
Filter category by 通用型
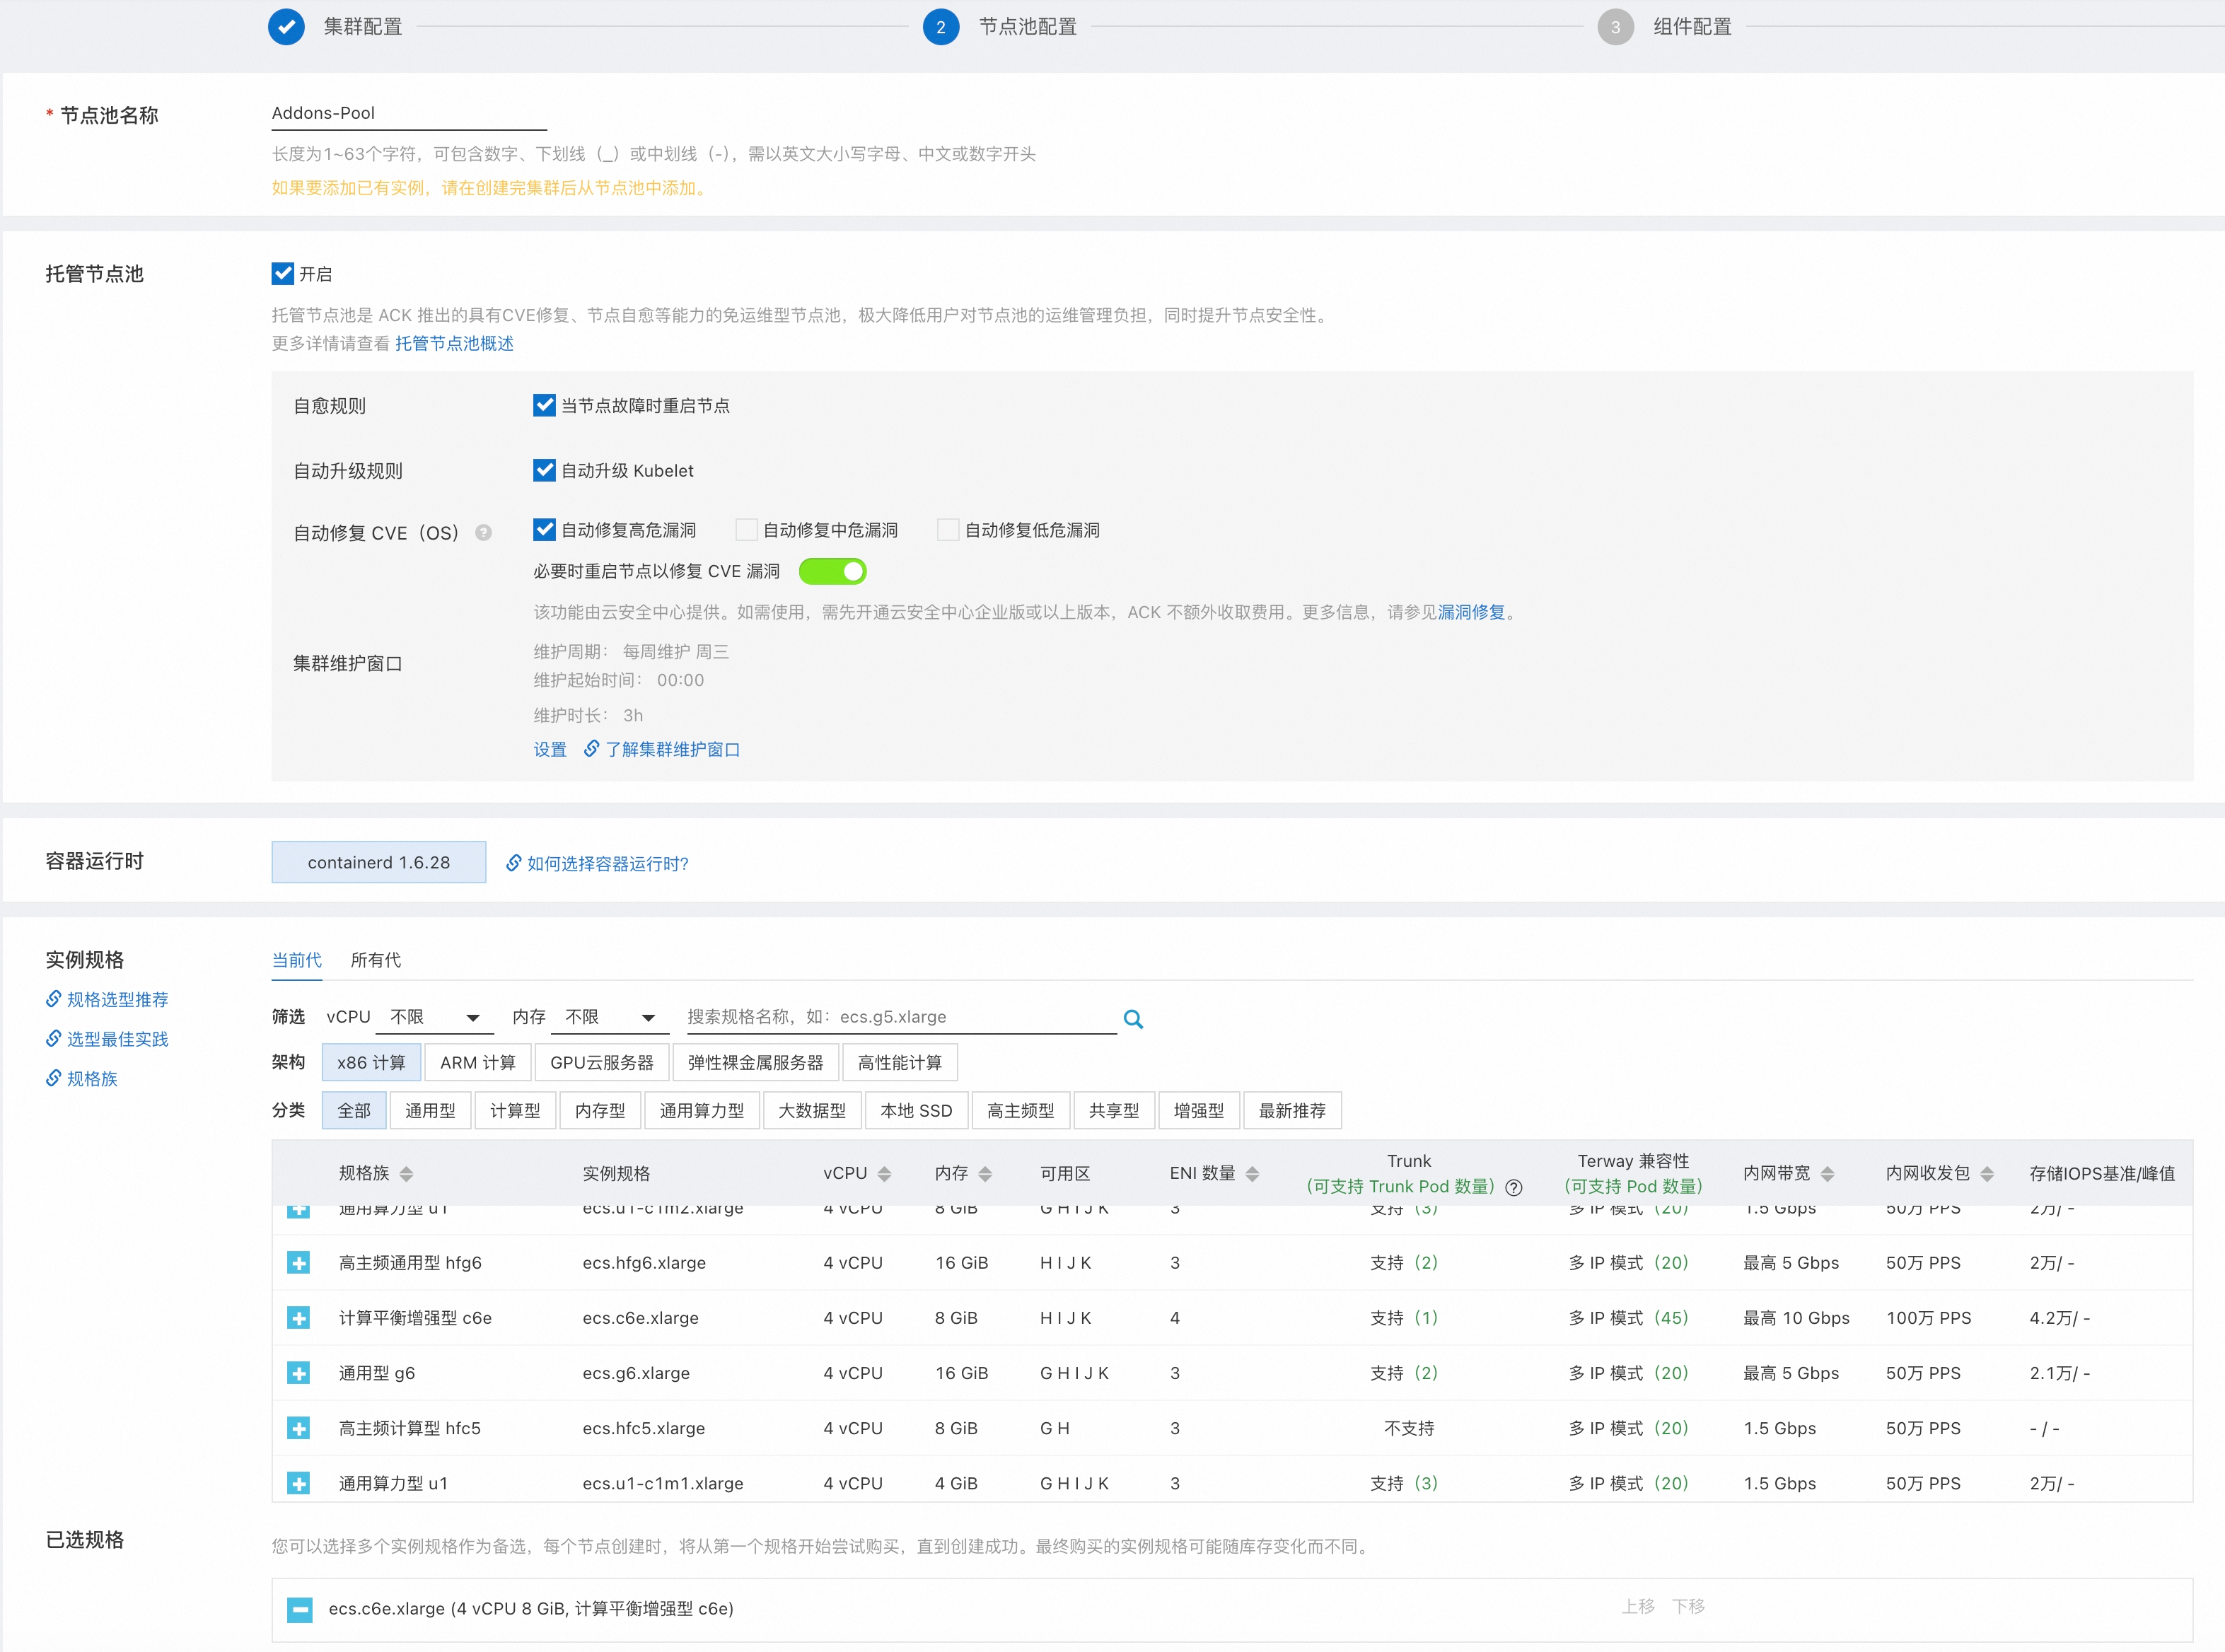coord(430,1110)
